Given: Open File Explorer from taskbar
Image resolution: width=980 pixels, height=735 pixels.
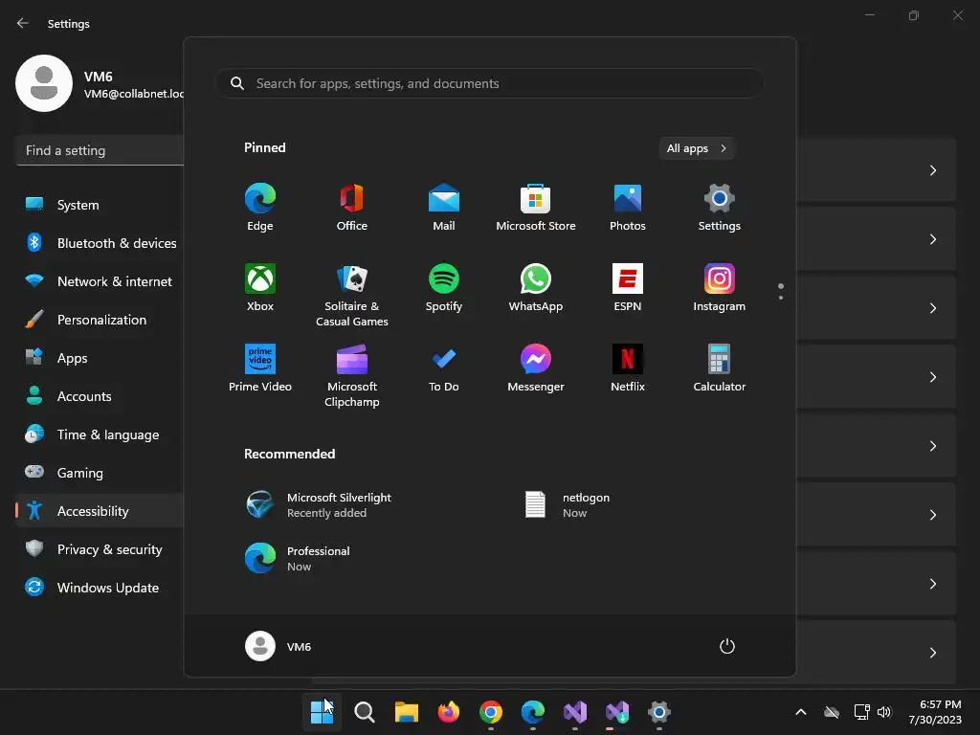Looking at the screenshot, I should pyautogui.click(x=406, y=712).
